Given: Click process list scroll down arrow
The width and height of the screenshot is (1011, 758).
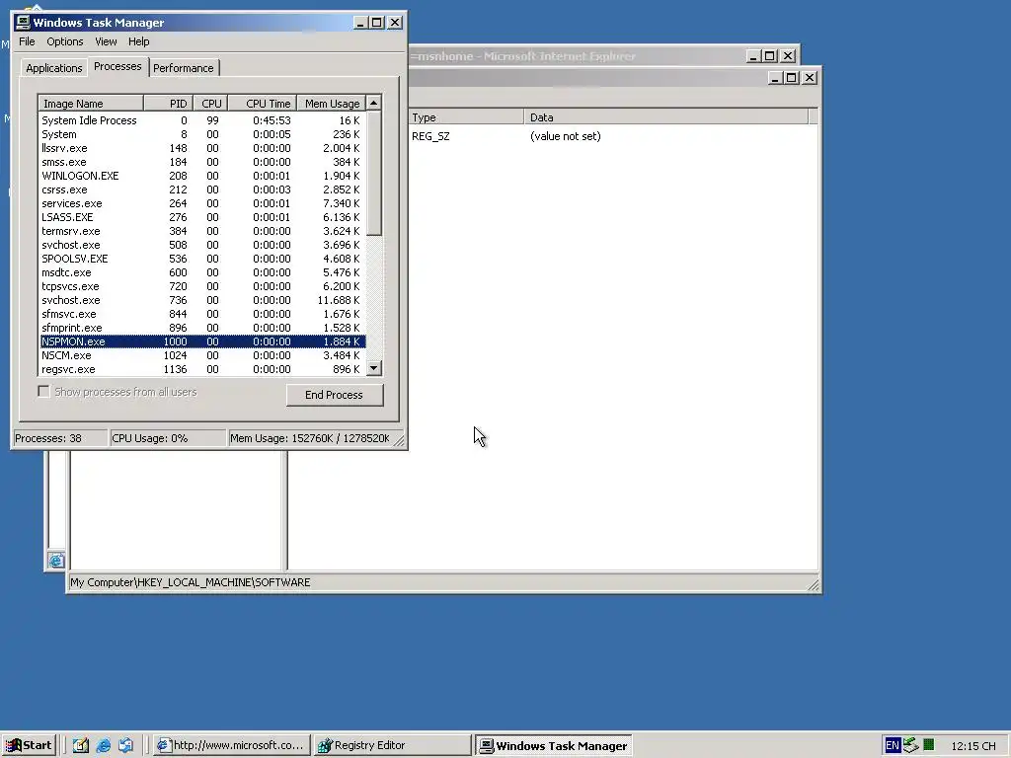Looking at the screenshot, I should tap(374, 369).
